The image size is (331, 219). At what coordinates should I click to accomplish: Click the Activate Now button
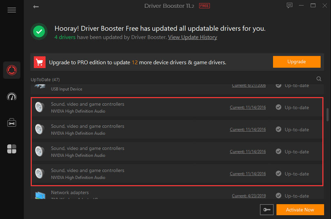[x=300, y=210]
